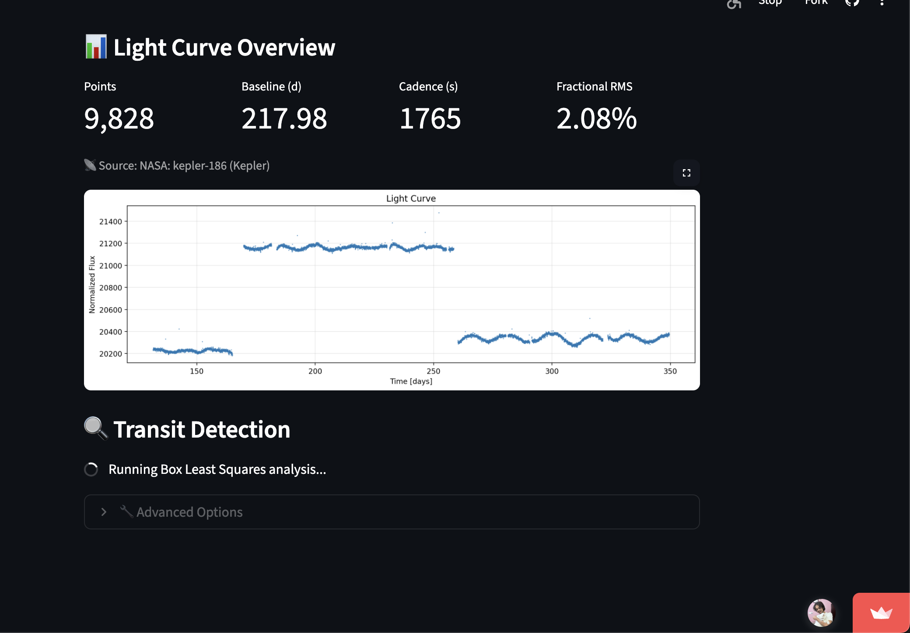
Task: Click the Baseline value 217.98
Action: tap(284, 118)
